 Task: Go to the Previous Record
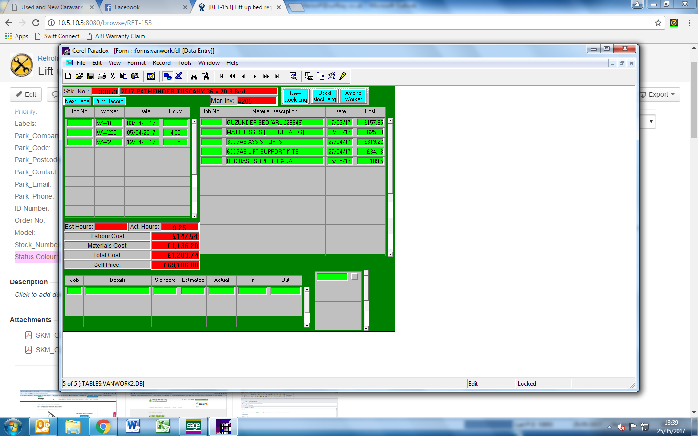(x=244, y=76)
